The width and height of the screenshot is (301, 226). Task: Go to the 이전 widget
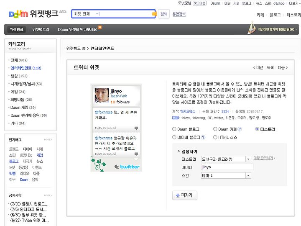(x=258, y=67)
